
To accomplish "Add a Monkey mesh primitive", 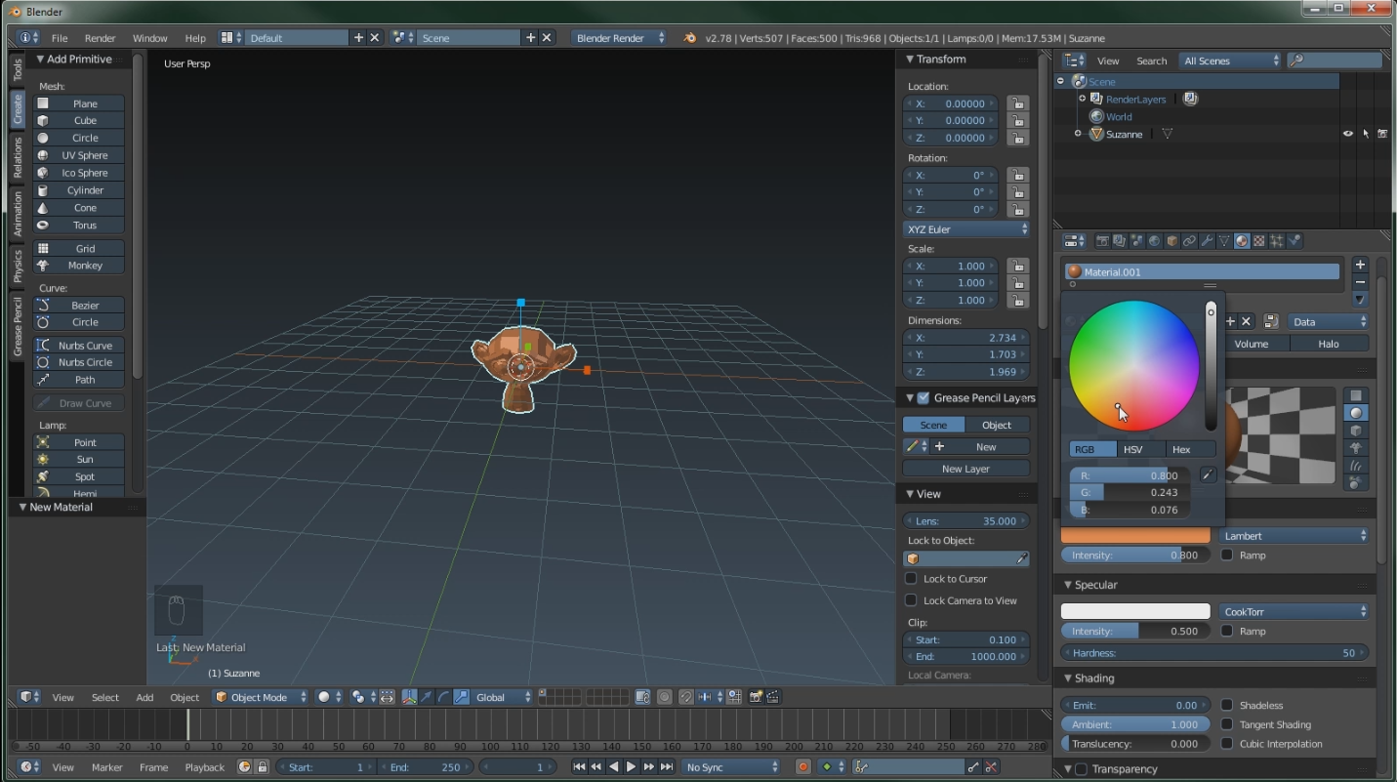I will [78, 266].
